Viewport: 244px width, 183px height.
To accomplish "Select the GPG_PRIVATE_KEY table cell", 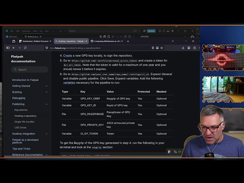I will 92,125.
